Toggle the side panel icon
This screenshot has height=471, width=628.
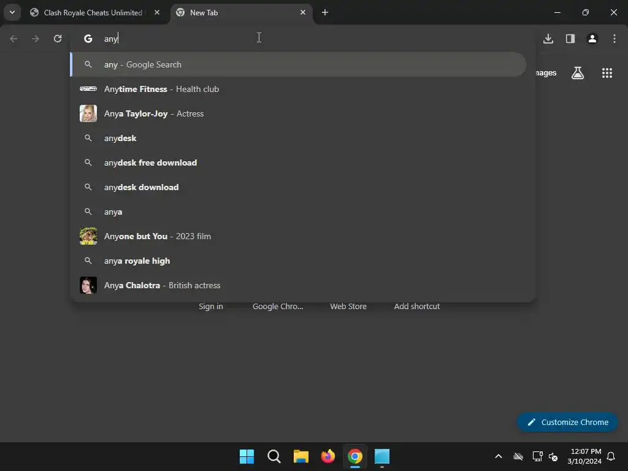pos(570,39)
